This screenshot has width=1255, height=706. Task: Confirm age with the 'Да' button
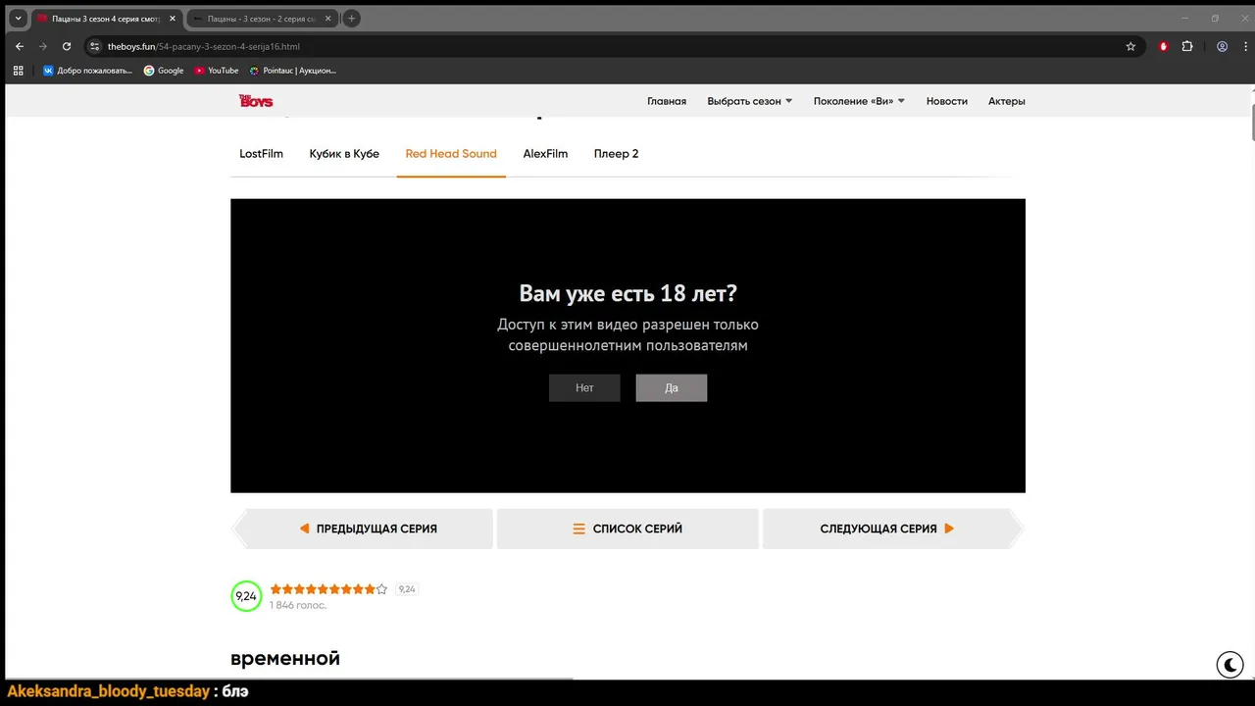coord(672,388)
